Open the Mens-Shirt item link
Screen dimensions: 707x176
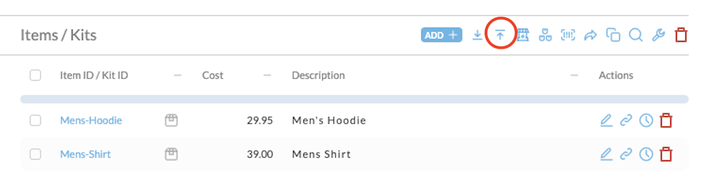pyautogui.click(x=85, y=154)
